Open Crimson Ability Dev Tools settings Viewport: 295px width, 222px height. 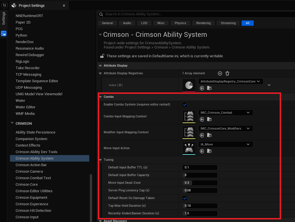[36, 152]
